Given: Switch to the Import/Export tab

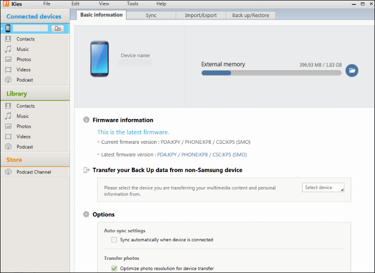Looking at the screenshot, I should tap(201, 15).
